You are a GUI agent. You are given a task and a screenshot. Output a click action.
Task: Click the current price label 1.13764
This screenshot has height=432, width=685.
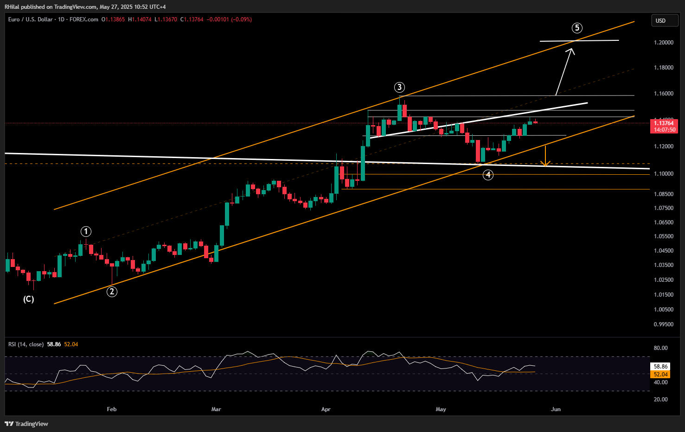point(664,123)
